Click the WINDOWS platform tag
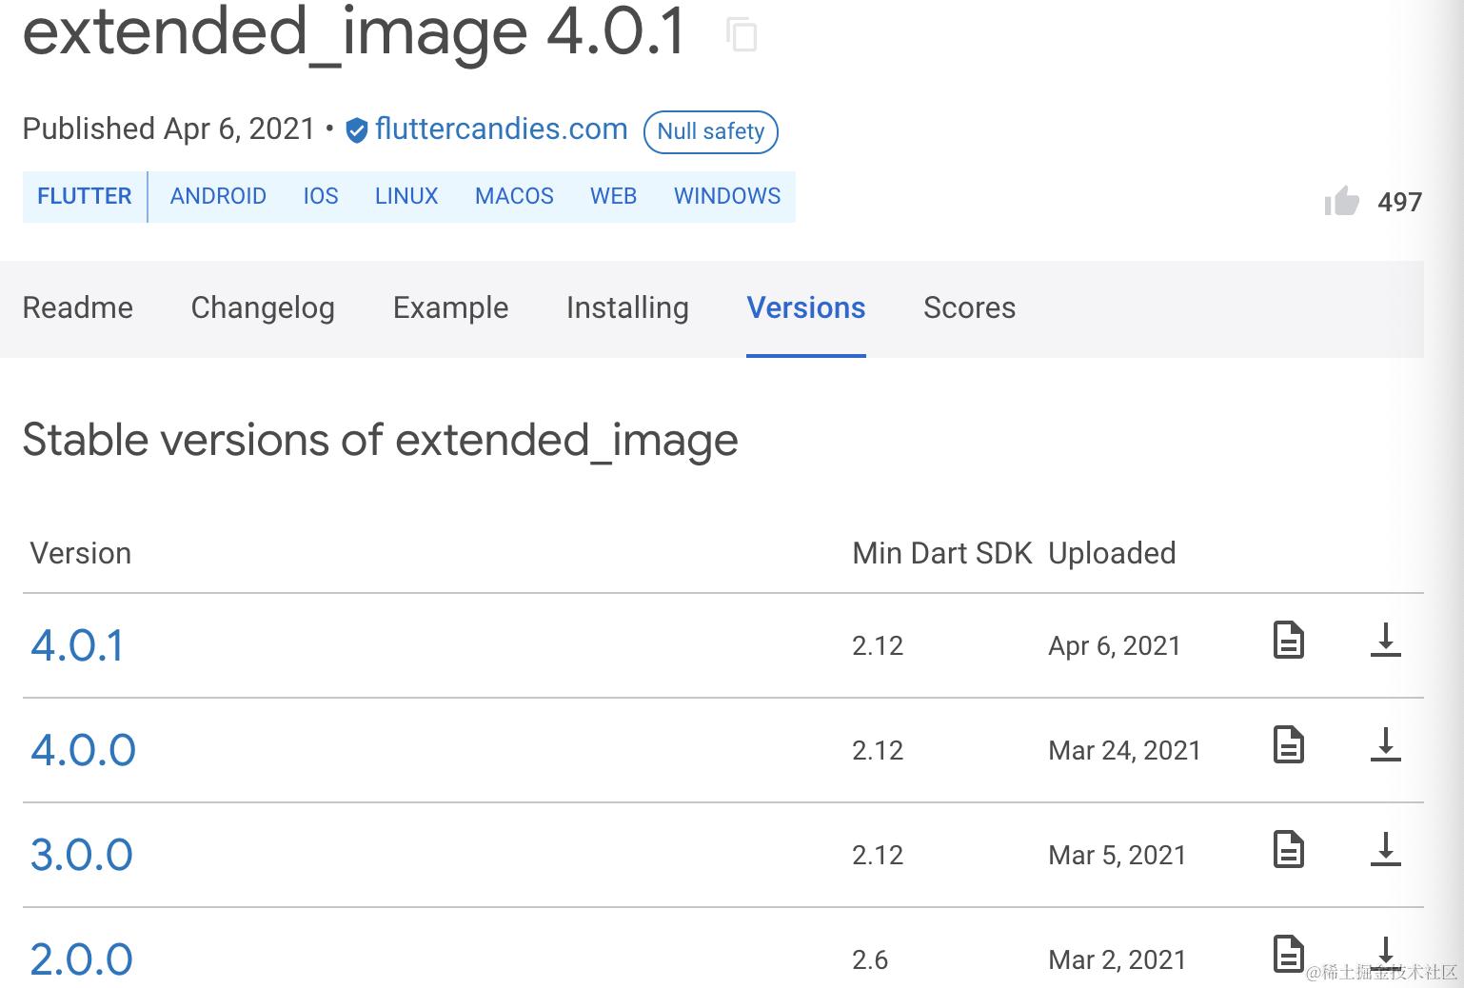Viewport: 1464px width, 988px height. (x=727, y=196)
